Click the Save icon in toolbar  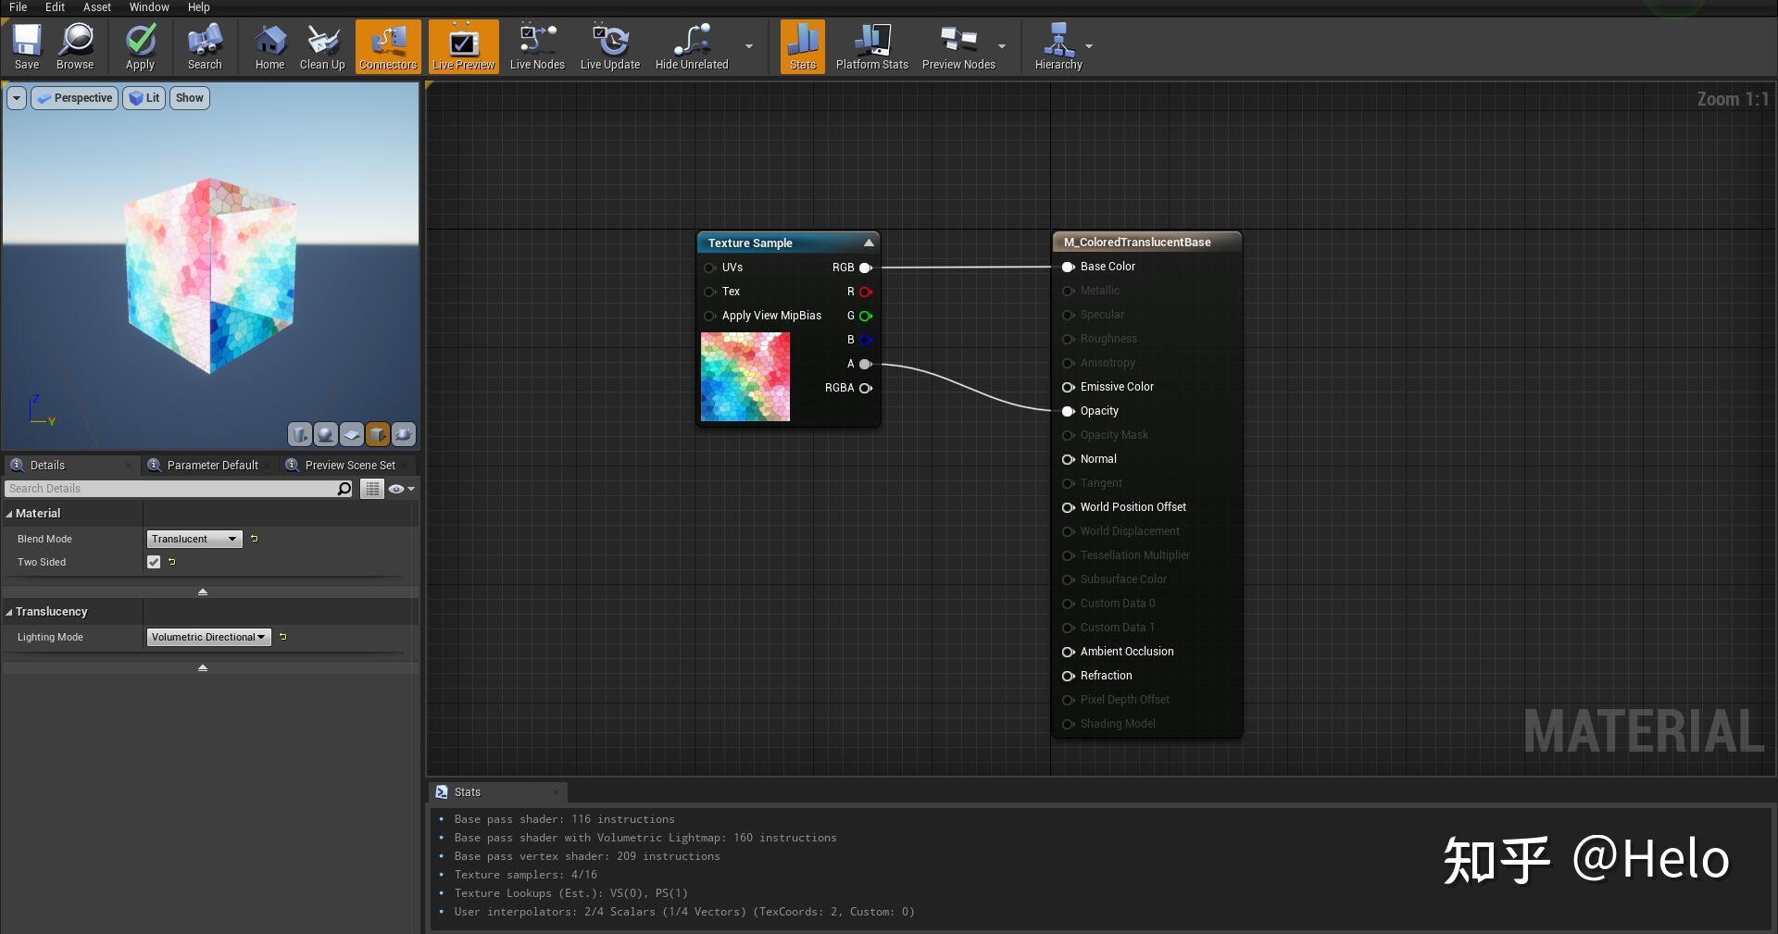tap(27, 46)
